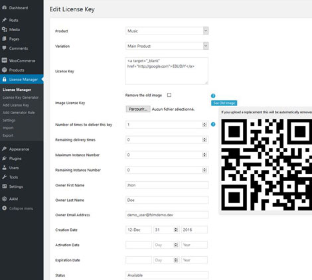Click the Activation Date Year field
The image size is (312, 280).
[195, 245]
